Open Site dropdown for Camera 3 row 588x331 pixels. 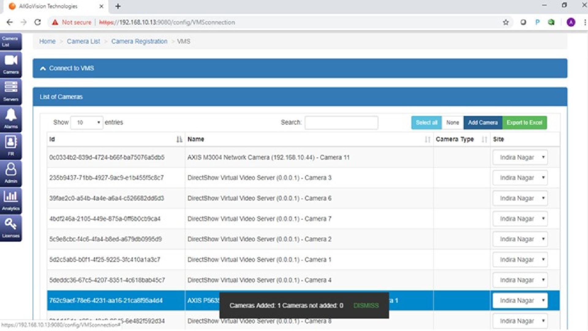tap(520, 178)
